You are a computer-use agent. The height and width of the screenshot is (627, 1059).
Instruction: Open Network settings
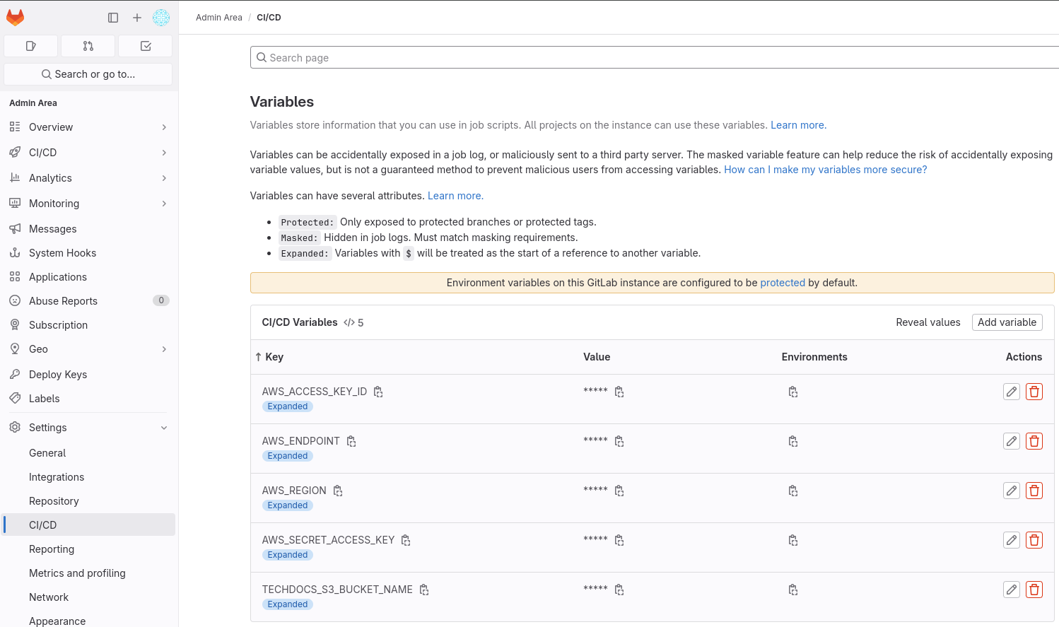(x=89, y=597)
